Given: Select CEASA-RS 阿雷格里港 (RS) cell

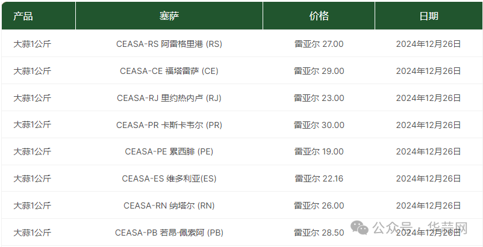Looking at the screenshot, I should coord(169,44).
